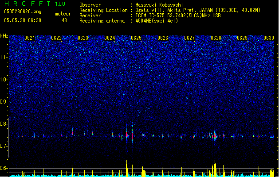Click the tallest yellow power peak near 0625
279x177 pixels.
(x=127, y=168)
